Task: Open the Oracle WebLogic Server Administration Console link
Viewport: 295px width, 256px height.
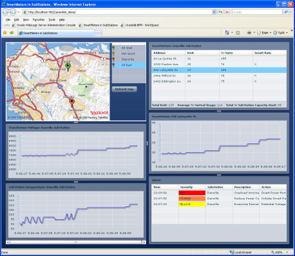Action: [44, 25]
